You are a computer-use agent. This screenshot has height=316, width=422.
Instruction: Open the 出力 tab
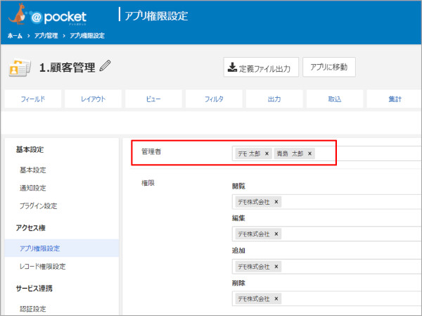pyautogui.click(x=274, y=99)
